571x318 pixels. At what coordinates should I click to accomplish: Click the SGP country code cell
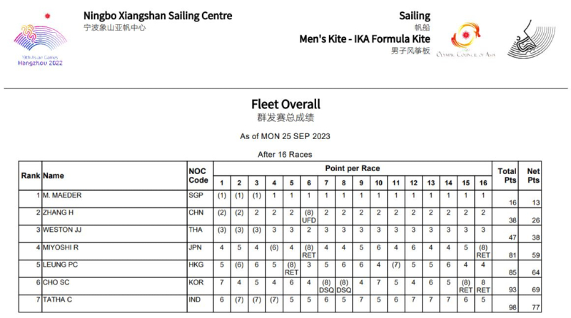pyautogui.click(x=196, y=195)
